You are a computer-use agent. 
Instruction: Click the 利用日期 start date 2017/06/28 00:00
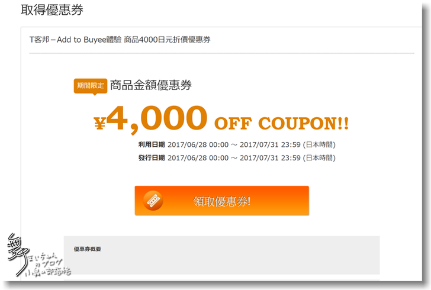[198, 144]
